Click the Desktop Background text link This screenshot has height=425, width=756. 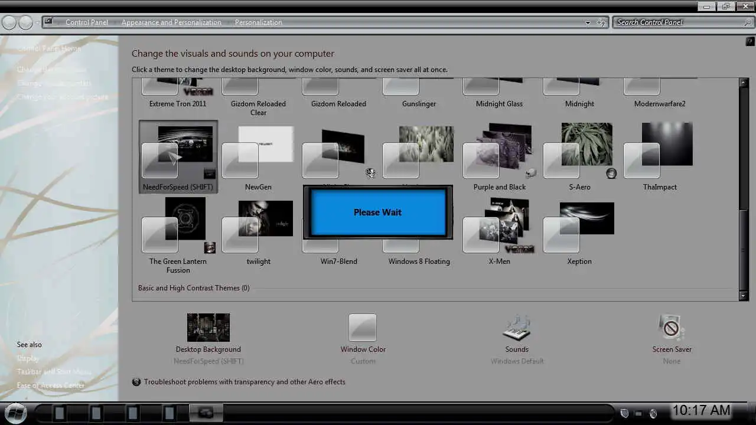tap(208, 349)
